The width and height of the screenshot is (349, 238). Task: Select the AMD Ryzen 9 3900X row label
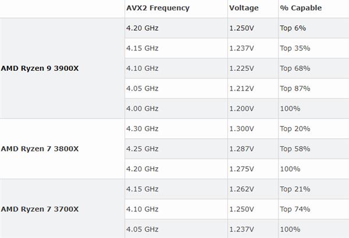(x=40, y=68)
